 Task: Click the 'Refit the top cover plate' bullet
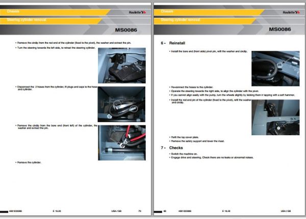pos(184,137)
